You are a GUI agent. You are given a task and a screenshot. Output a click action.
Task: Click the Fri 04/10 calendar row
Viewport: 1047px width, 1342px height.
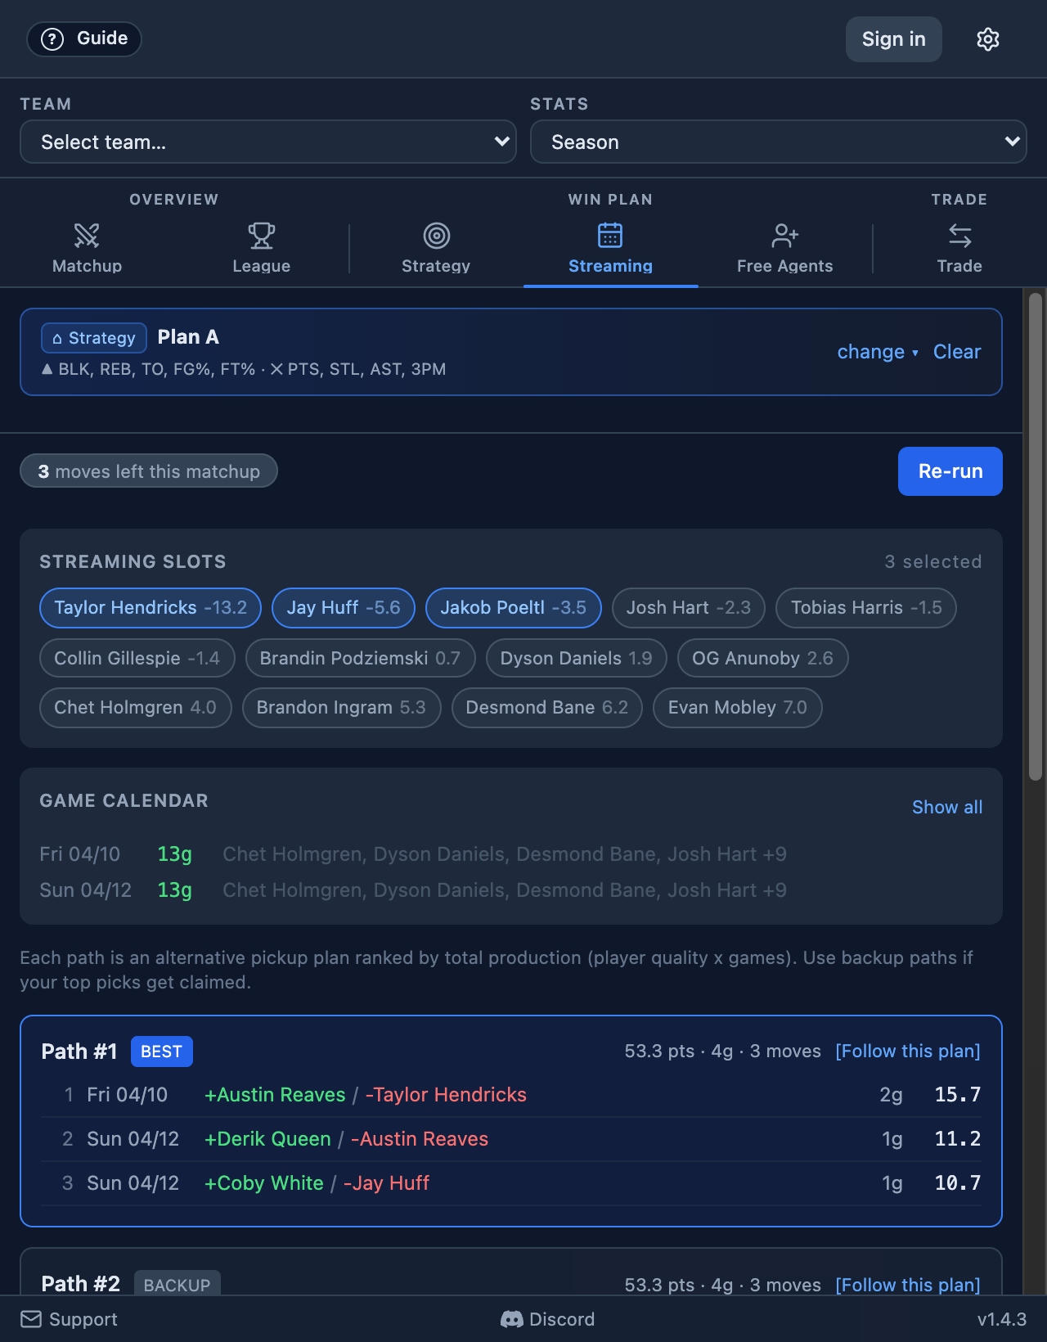(x=510, y=854)
